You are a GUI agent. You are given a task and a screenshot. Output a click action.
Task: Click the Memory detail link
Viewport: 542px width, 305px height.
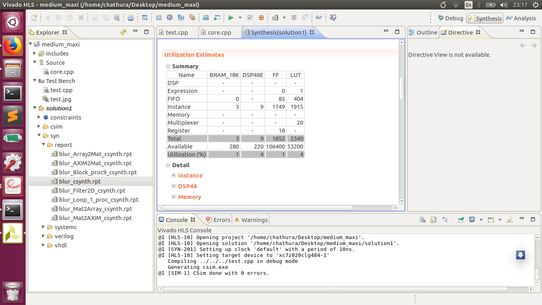click(x=190, y=197)
